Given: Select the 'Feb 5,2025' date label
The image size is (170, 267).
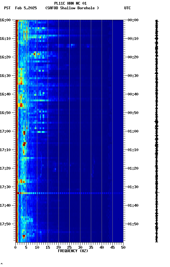Looking at the screenshot, I should pyautogui.click(x=26, y=8).
